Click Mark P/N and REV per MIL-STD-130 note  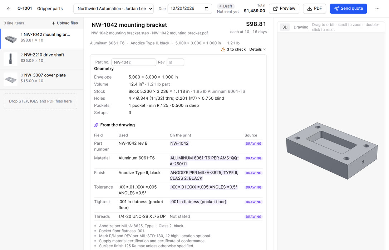point(155,236)
